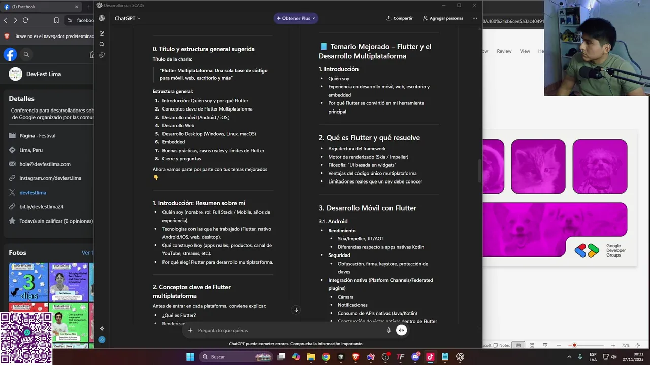This screenshot has width=650, height=365.
Task: Show hidden system tray icons
Action: 569,357
